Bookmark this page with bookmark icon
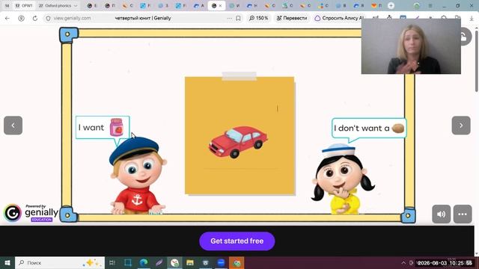Screen dimensions: 479x269 [238, 18]
